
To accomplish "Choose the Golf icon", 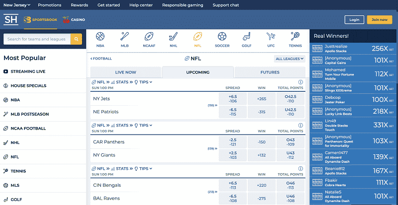I will pos(246,40).
